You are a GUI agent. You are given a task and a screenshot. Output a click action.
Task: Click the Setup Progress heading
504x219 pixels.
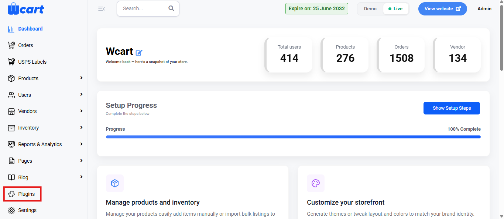(x=131, y=105)
